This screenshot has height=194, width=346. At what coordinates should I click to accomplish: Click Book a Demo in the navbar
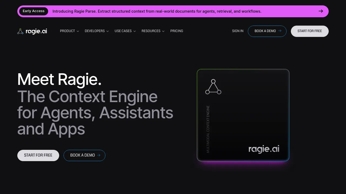click(267, 31)
